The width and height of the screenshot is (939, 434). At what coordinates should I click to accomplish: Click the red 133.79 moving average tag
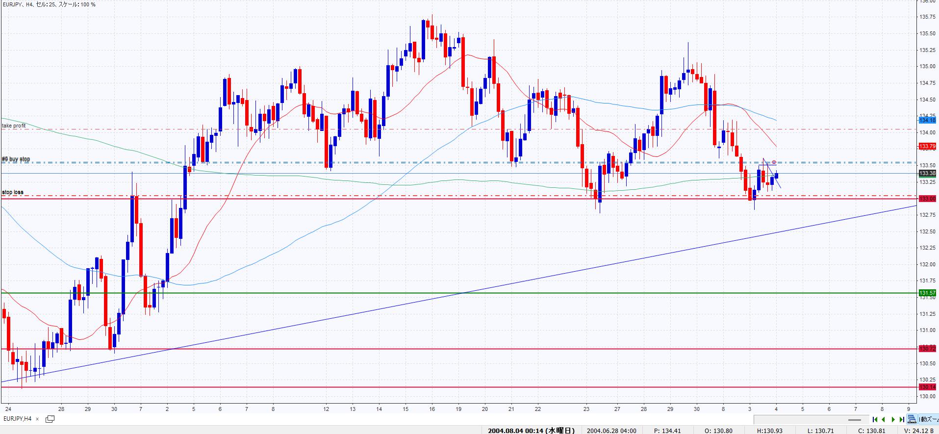pos(927,146)
